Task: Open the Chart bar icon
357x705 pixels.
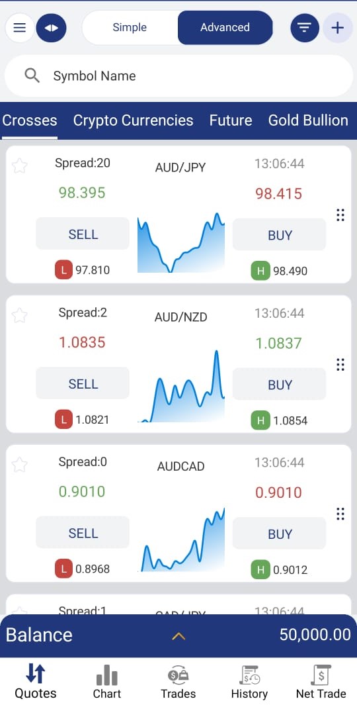Action: (107, 675)
